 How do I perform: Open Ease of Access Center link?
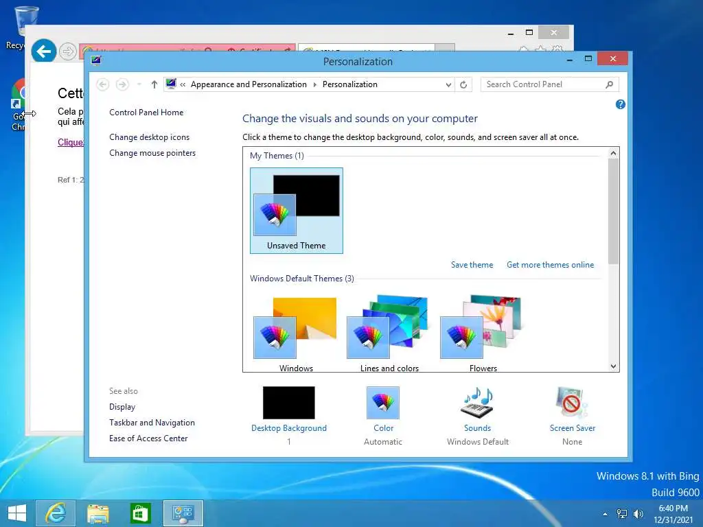coord(148,438)
